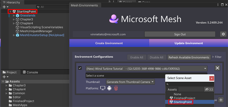Click the scene asset picker search box
The image size is (228, 107).
[190, 84]
